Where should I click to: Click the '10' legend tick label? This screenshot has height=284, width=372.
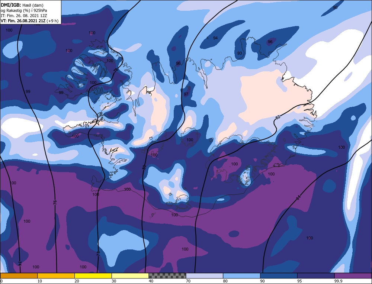[40, 281]
